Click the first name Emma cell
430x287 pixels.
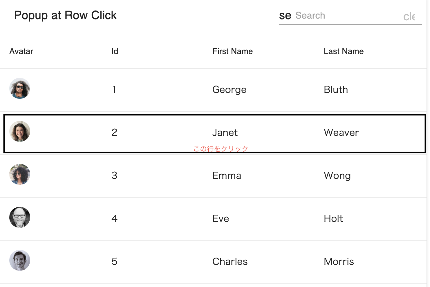227,175
